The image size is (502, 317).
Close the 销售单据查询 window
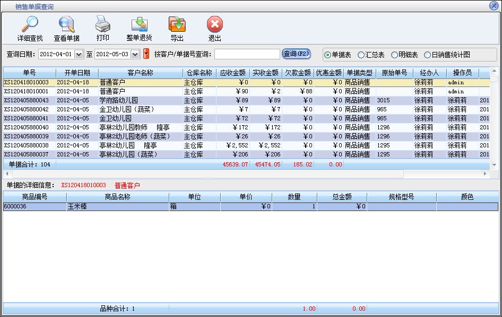(494, 6)
